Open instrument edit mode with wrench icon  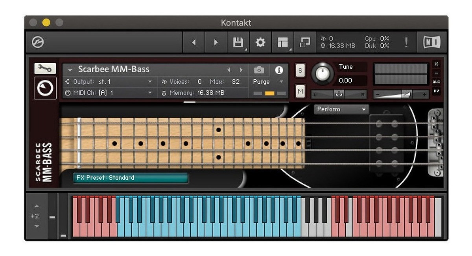point(45,68)
